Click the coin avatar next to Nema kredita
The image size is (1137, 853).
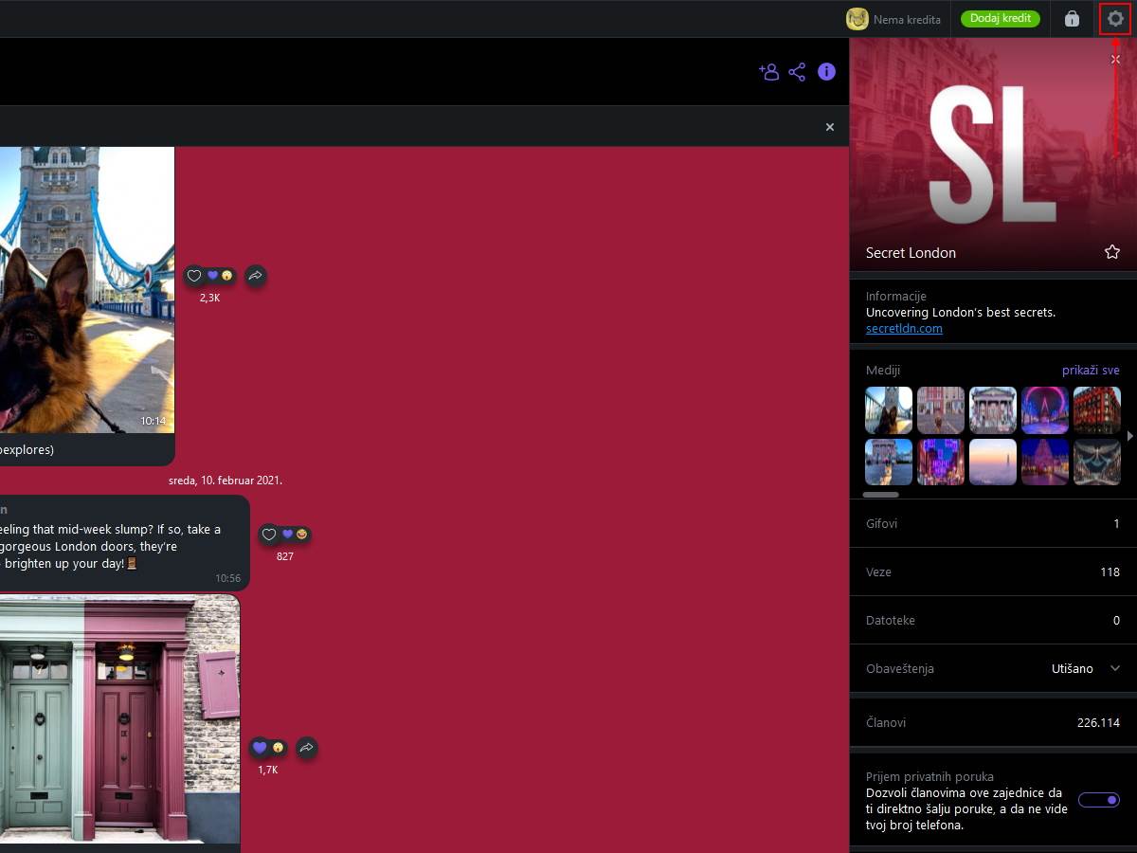(x=857, y=18)
